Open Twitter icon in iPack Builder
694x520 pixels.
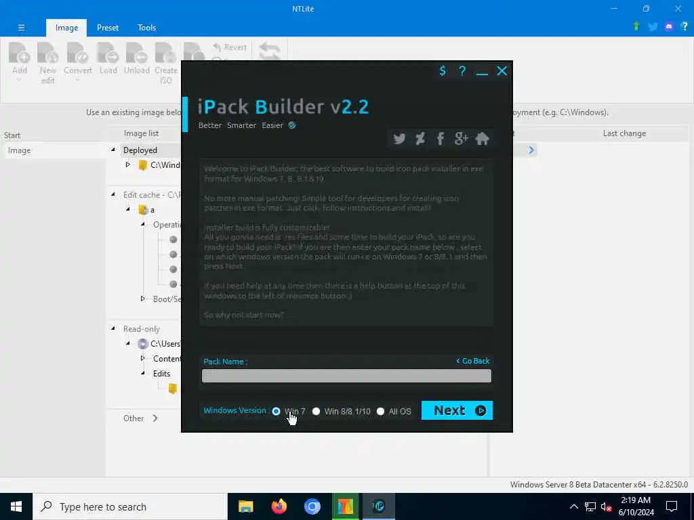click(399, 139)
